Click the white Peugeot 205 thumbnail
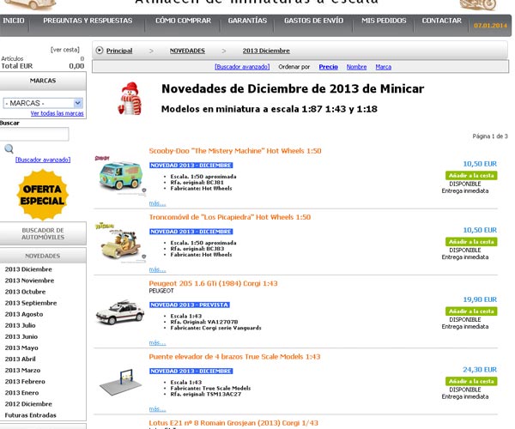Viewport: 515px width, 429px height. tap(120, 312)
